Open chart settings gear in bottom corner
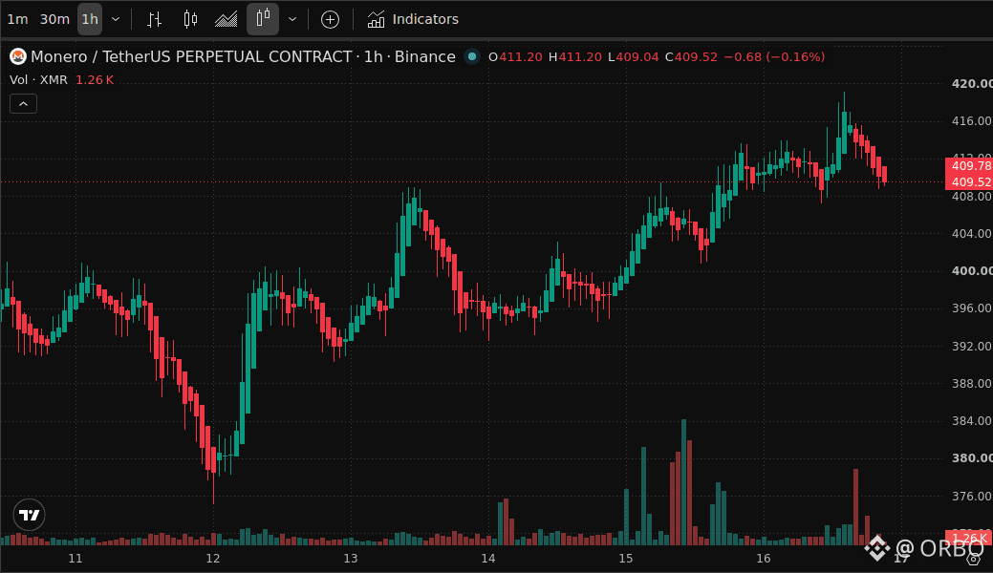Screen dimensions: 993x573 [x=974, y=559]
